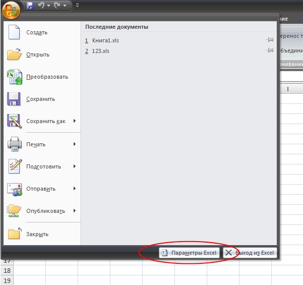This screenshot has height=285, width=303.
Task: Open the Undo history dropdown arrow
Action: point(49,6)
